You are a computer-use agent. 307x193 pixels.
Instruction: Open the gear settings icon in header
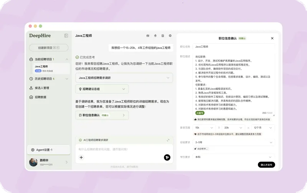(170, 36)
